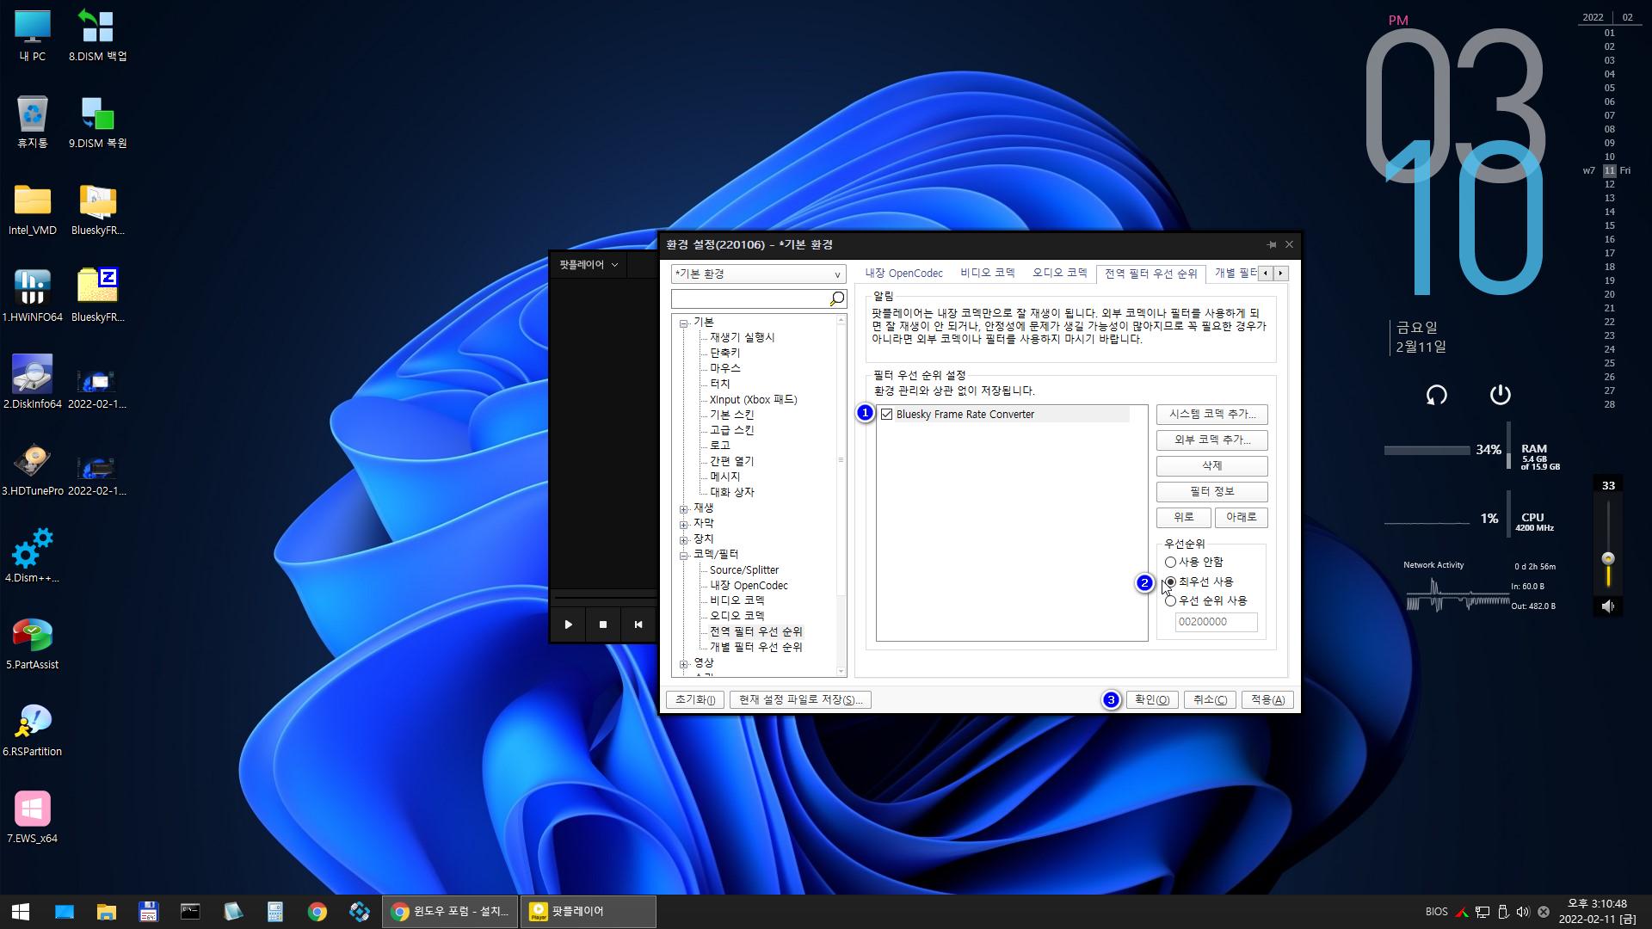Click the 확인(O) button

tap(1152, 700)
